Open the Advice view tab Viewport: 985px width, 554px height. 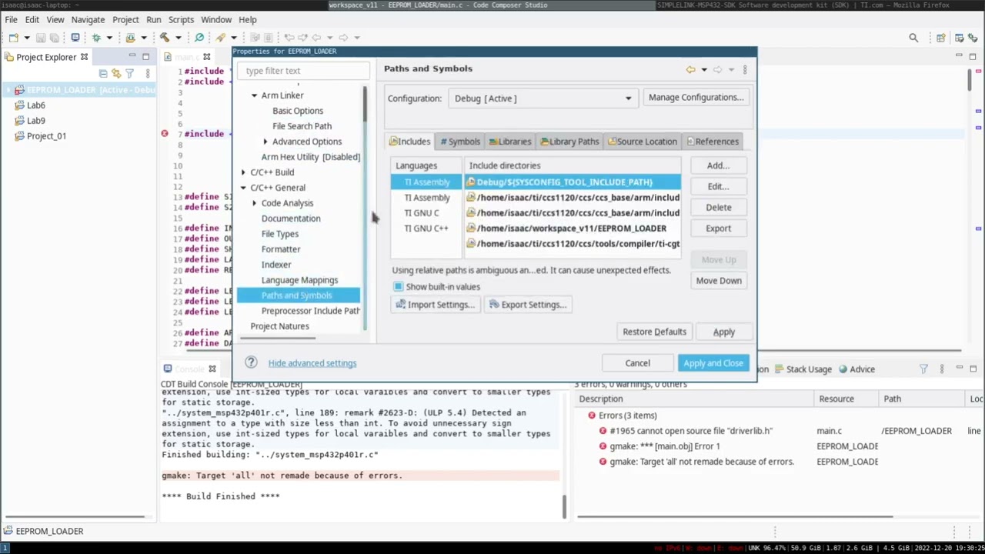tap(856, 369)
